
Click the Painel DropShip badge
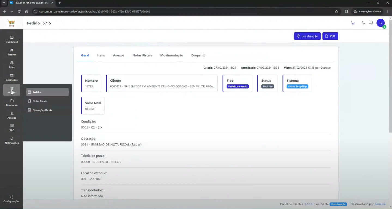[x=297, y=87]
